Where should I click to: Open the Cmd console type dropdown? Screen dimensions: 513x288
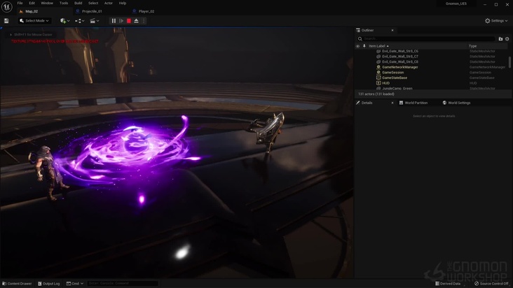click(74, 284)
